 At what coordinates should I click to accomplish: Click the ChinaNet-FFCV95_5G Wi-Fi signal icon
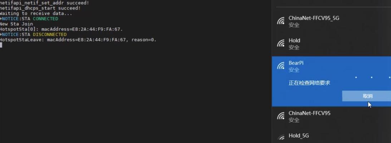281,21
